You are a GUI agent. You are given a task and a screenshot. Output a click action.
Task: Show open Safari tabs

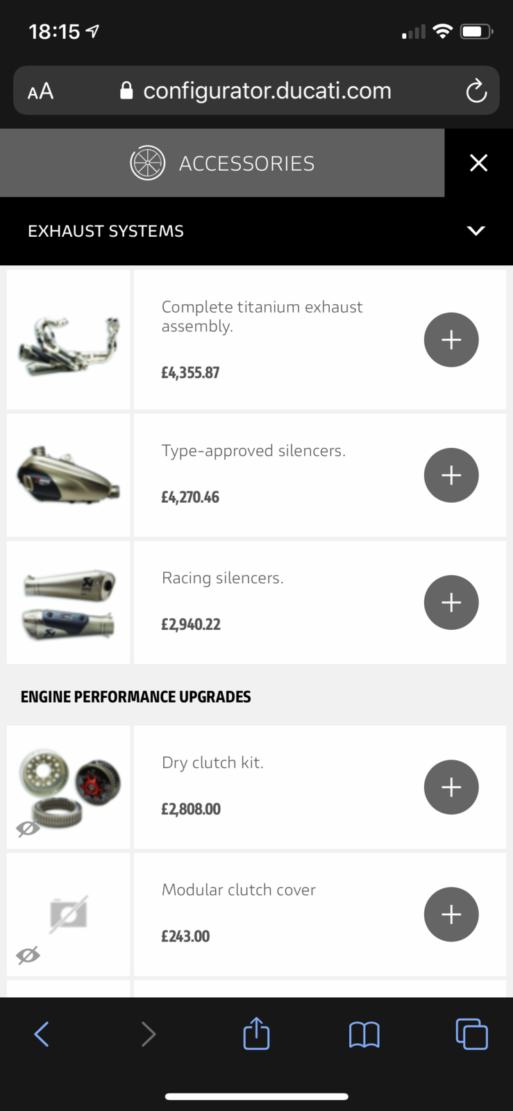click(x=471, y=1034)
